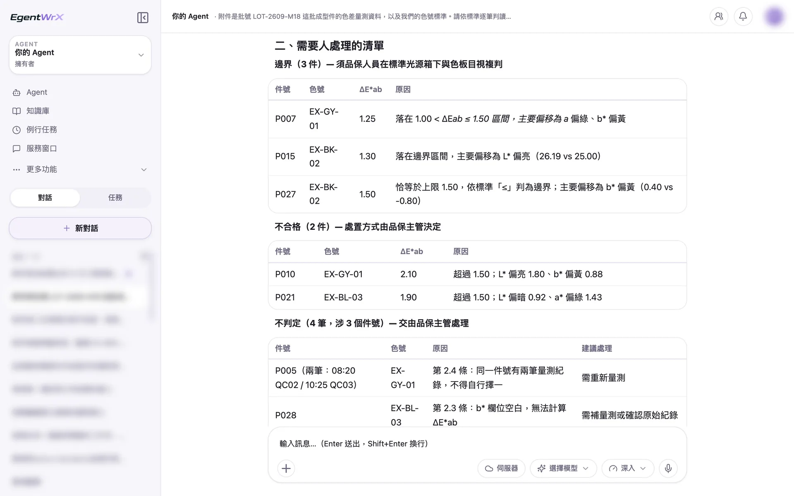The height and width of the screenshot is (496, 794).
Task: Collapse the sidebar with the panel icon
Action: pyautogui.click(x=143, y=17)
